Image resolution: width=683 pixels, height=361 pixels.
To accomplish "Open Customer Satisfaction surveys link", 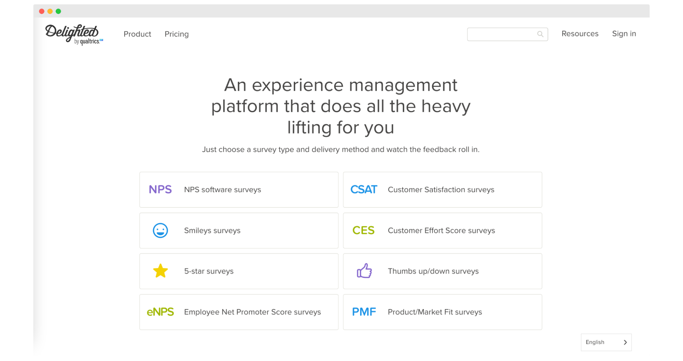I will point(442,190).
